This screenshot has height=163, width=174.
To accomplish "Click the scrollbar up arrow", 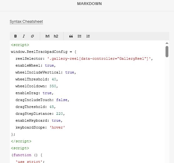I will (167, 43).
